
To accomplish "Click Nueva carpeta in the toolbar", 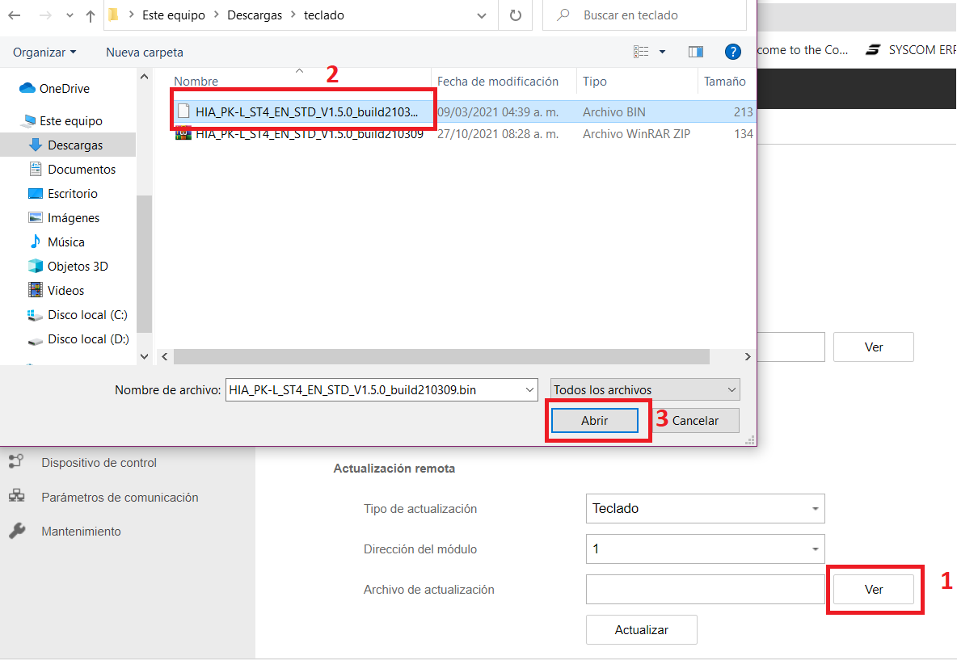I will pos(145,53).
